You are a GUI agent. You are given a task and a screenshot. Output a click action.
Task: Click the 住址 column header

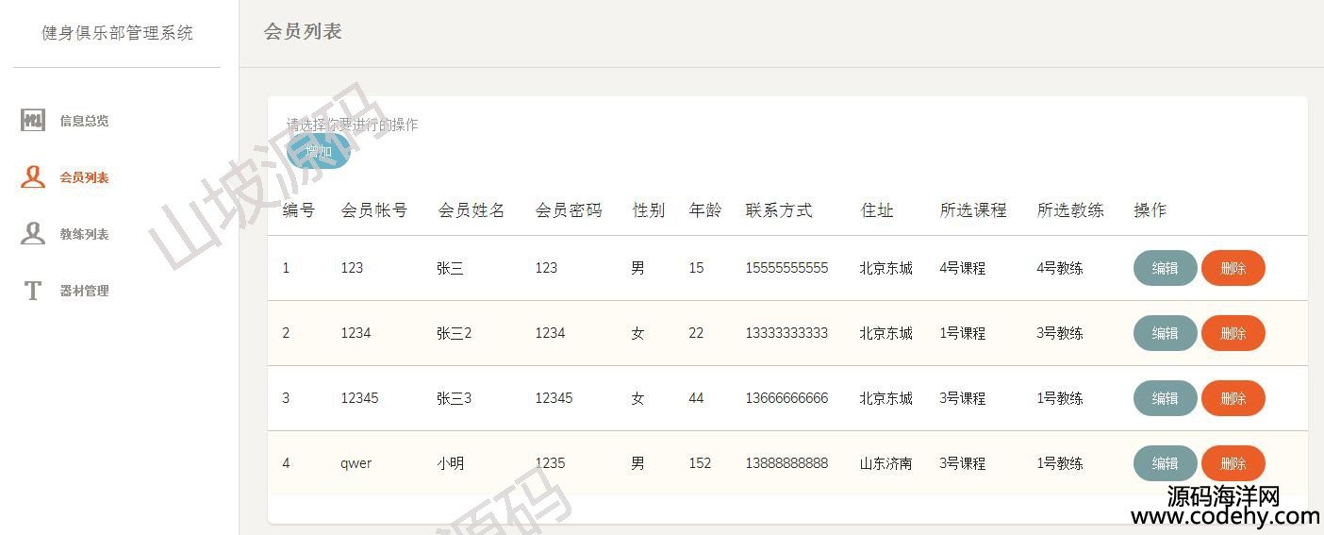click(877, 210)
